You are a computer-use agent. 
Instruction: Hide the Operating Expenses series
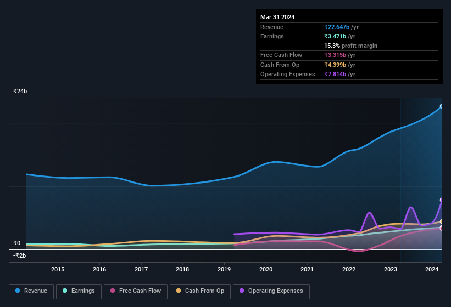coord(271,291)
